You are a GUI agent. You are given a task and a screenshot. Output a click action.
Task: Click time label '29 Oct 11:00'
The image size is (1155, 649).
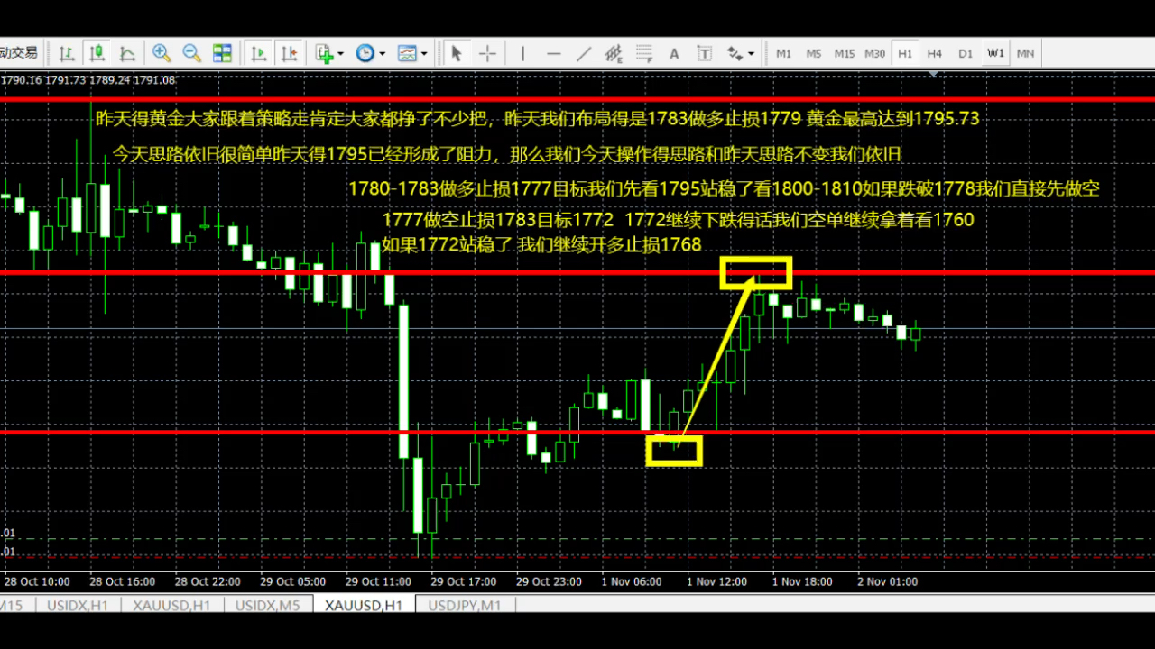click(x=378, y=581)
